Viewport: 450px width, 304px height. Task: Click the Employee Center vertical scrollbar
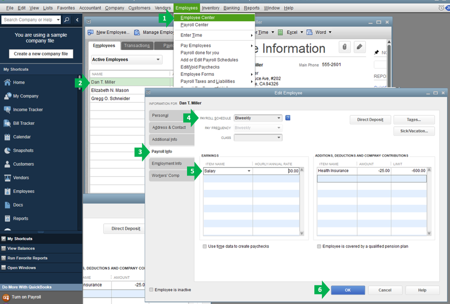click(389, 63)
